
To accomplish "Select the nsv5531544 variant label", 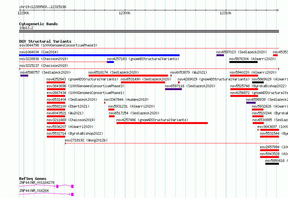I will [x=274, y=133].
